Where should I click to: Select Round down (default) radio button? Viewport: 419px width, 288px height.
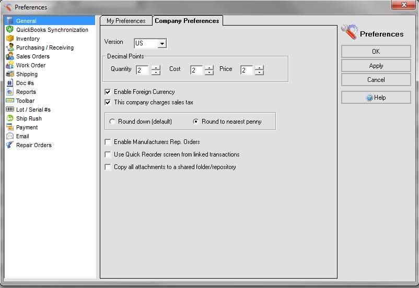coord(112,122)
